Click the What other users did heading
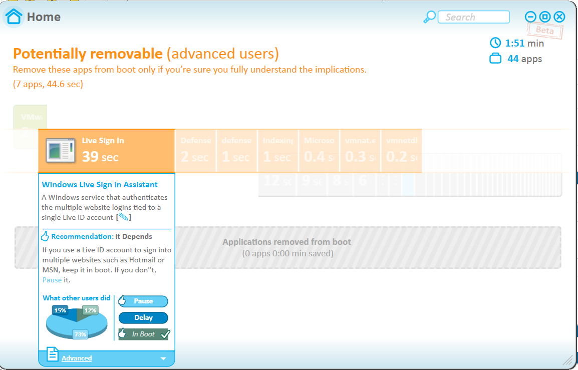578x370 pixels. click(76, 298)
